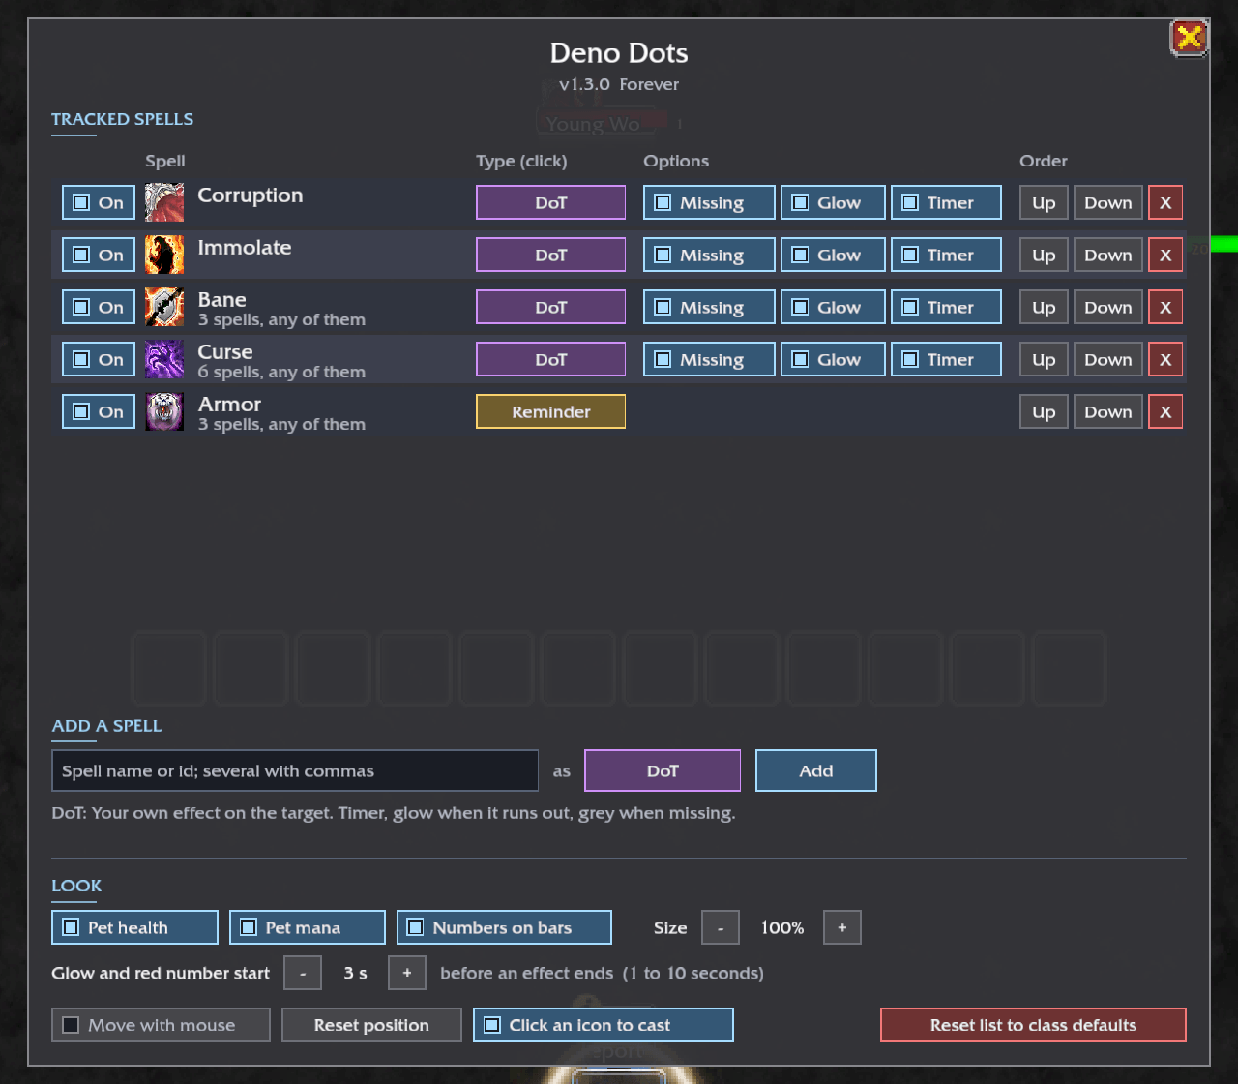The width and height of the screenshot is (1238, 1084).
Task: Change the type for the new spell
Action: pyautogui.click(x=663, y=770)
